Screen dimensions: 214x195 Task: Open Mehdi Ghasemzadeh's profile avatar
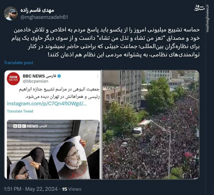(11, 14)
